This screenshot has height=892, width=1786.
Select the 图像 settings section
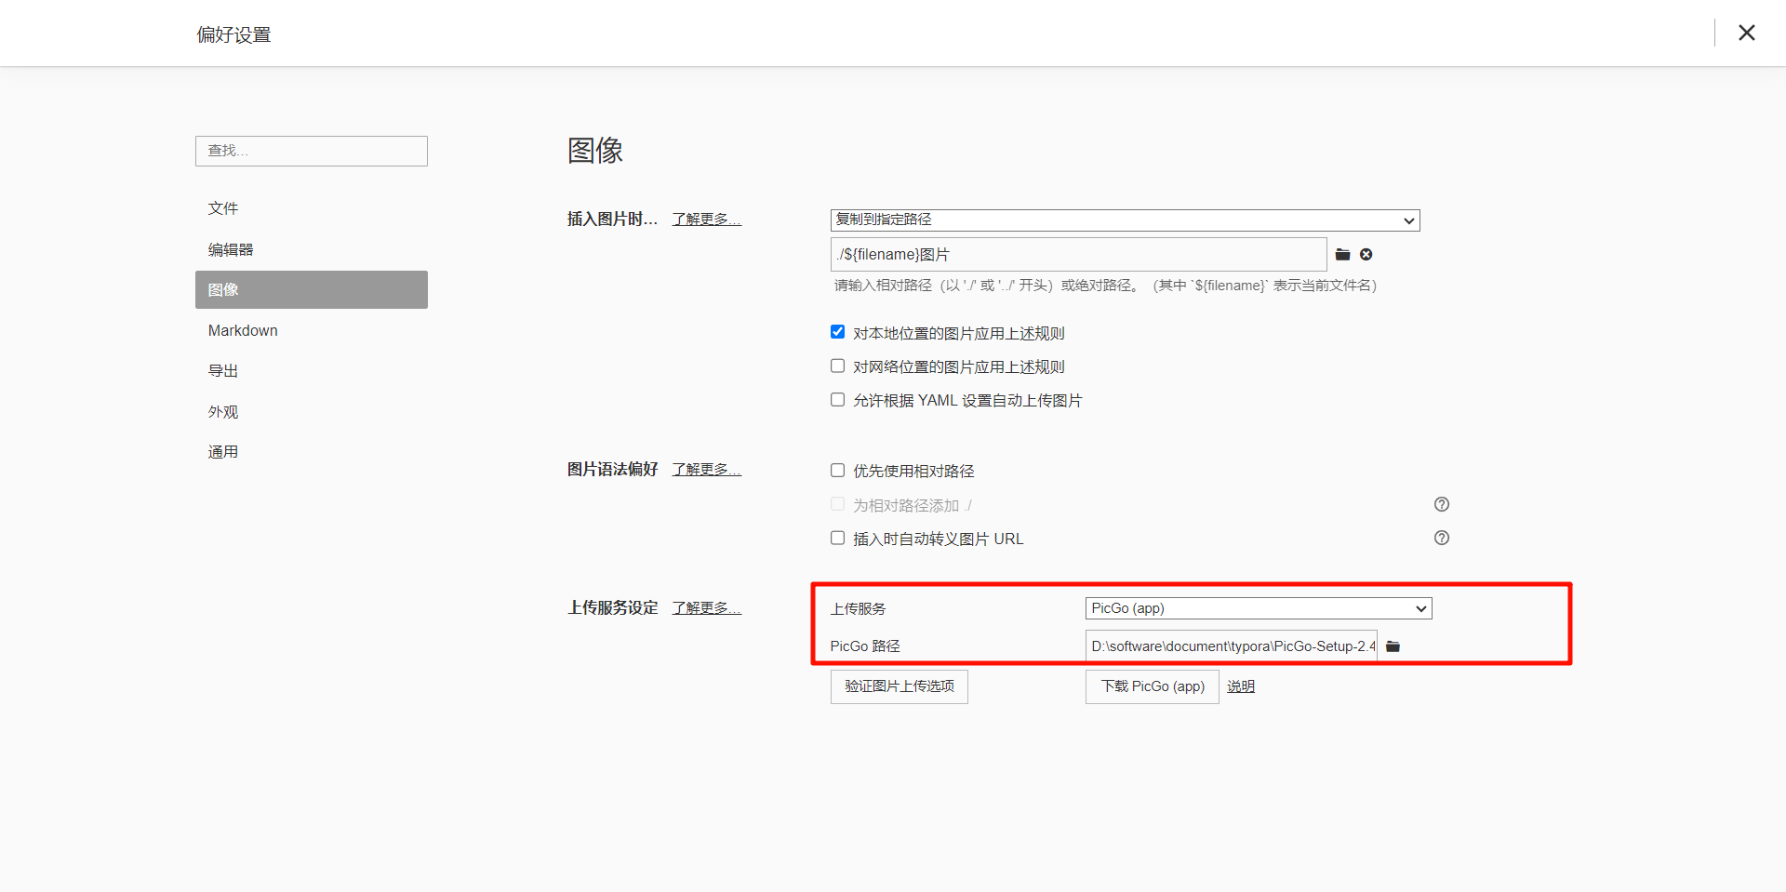[312, 289]
